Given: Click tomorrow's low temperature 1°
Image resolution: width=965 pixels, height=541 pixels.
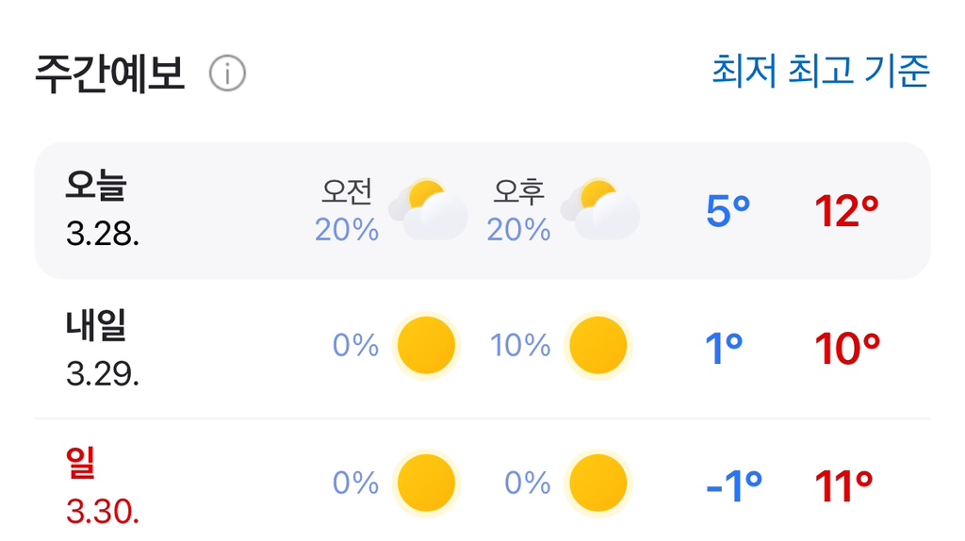Looking at the screenshot, I should 724,349.
